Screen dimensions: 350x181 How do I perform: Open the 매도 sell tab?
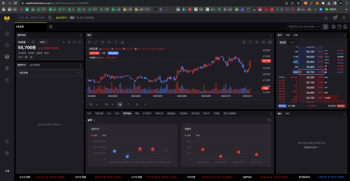(287, 114)
